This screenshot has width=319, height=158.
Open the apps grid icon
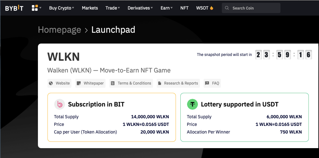tap(35, 8)
